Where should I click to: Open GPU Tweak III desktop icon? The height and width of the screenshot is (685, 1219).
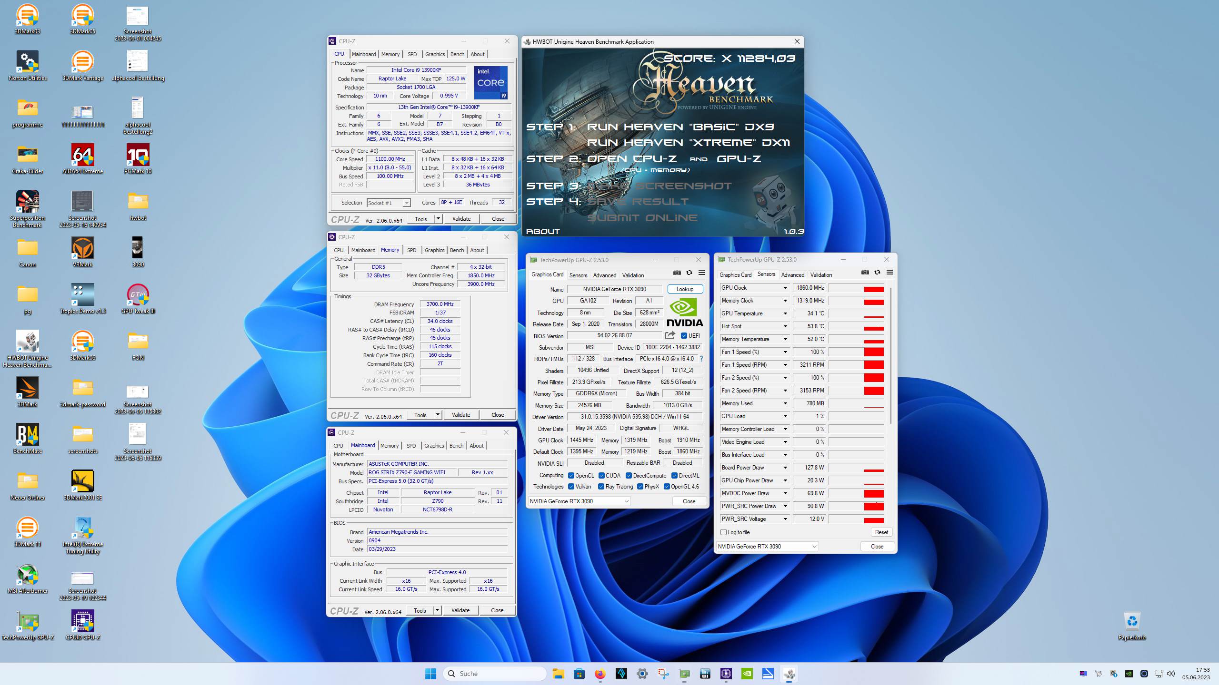(138, 299)
